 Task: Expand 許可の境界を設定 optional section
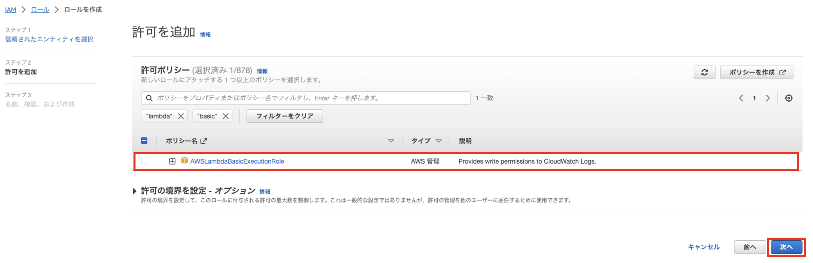pyautogui.click(x=134, y=191)
